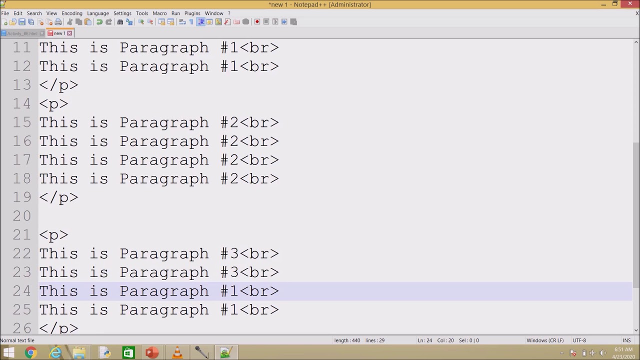Click the Copy toolbar icon
The image size is (640, 360).
[x=78, y=22]
